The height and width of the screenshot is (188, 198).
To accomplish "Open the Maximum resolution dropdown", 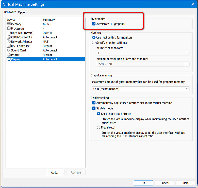I will [143, 64].
